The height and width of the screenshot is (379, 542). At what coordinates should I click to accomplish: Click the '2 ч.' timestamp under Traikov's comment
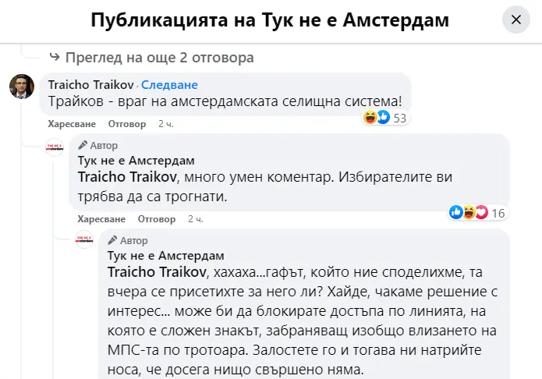[165, 124]
